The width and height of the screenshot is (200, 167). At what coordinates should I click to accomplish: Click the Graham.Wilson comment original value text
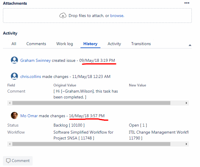[86, 94]
